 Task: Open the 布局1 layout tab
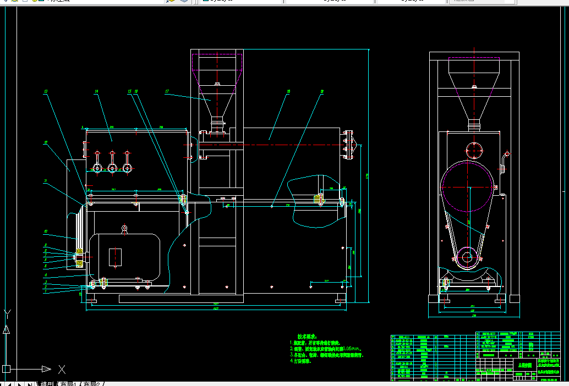[69, 384]
